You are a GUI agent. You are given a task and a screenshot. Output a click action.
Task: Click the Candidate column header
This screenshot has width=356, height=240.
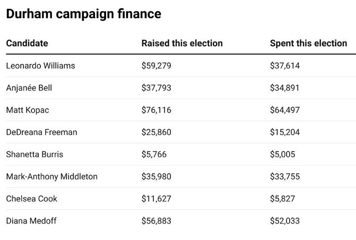tap(27, 44)
